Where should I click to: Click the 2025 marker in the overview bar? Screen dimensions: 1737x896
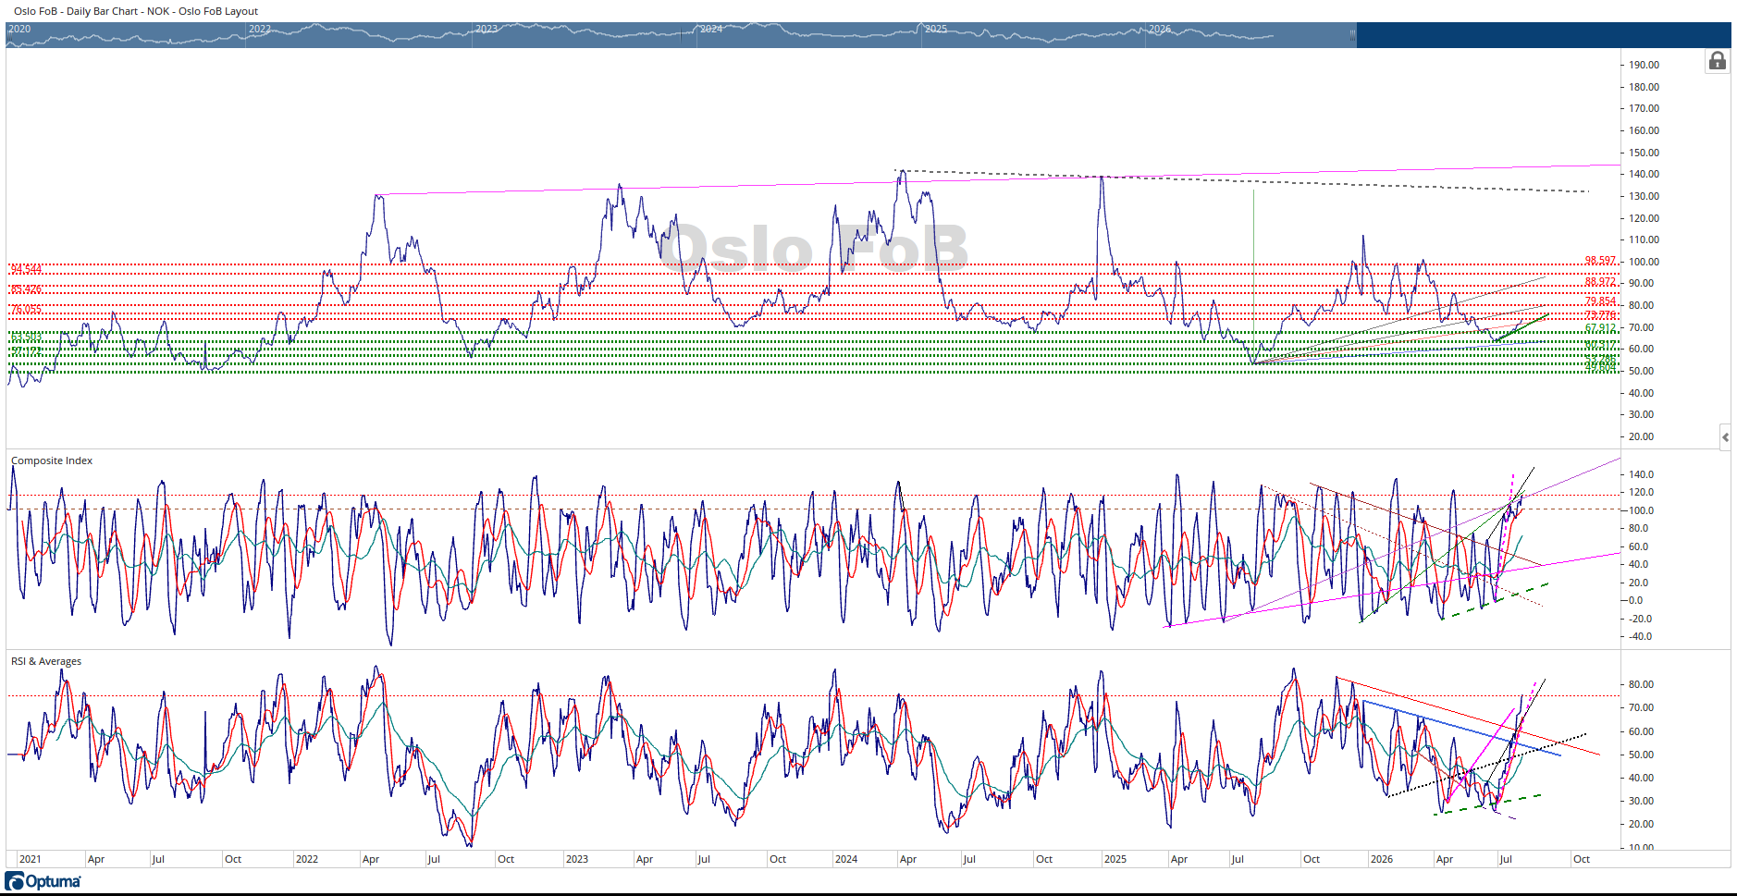pyautogui.click(x=936, y=29)
